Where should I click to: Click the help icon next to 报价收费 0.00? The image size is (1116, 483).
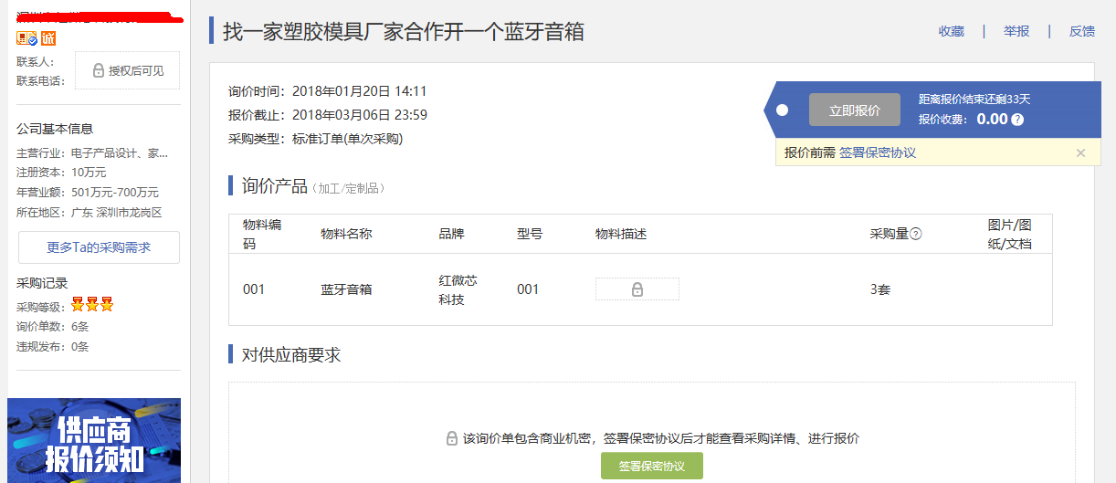pos(1017,120)
